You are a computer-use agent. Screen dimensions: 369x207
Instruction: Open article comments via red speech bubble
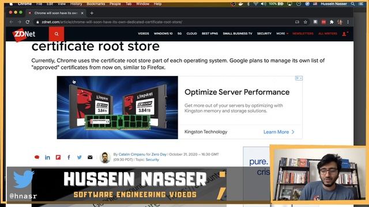37,157
